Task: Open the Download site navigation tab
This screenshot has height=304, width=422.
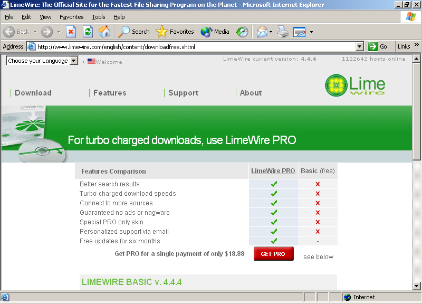Action: [33, 93]
